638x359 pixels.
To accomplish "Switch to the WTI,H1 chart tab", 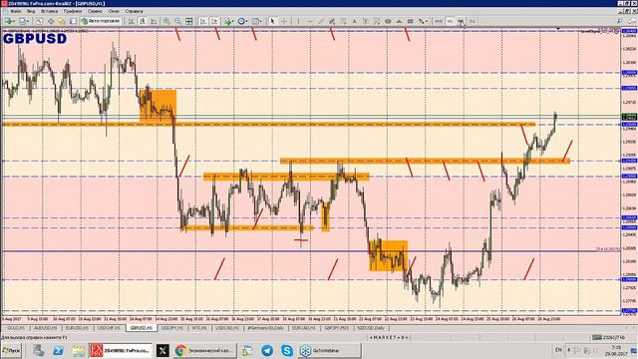I will pos(199,328).
